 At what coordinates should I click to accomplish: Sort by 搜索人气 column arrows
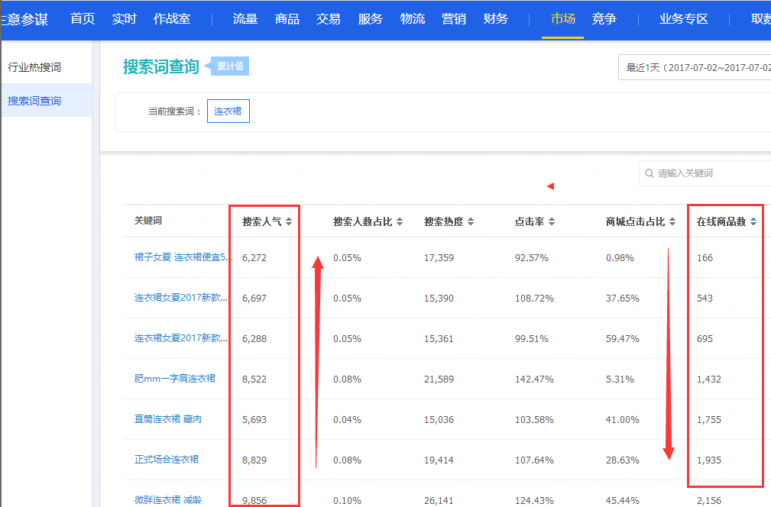289,222
